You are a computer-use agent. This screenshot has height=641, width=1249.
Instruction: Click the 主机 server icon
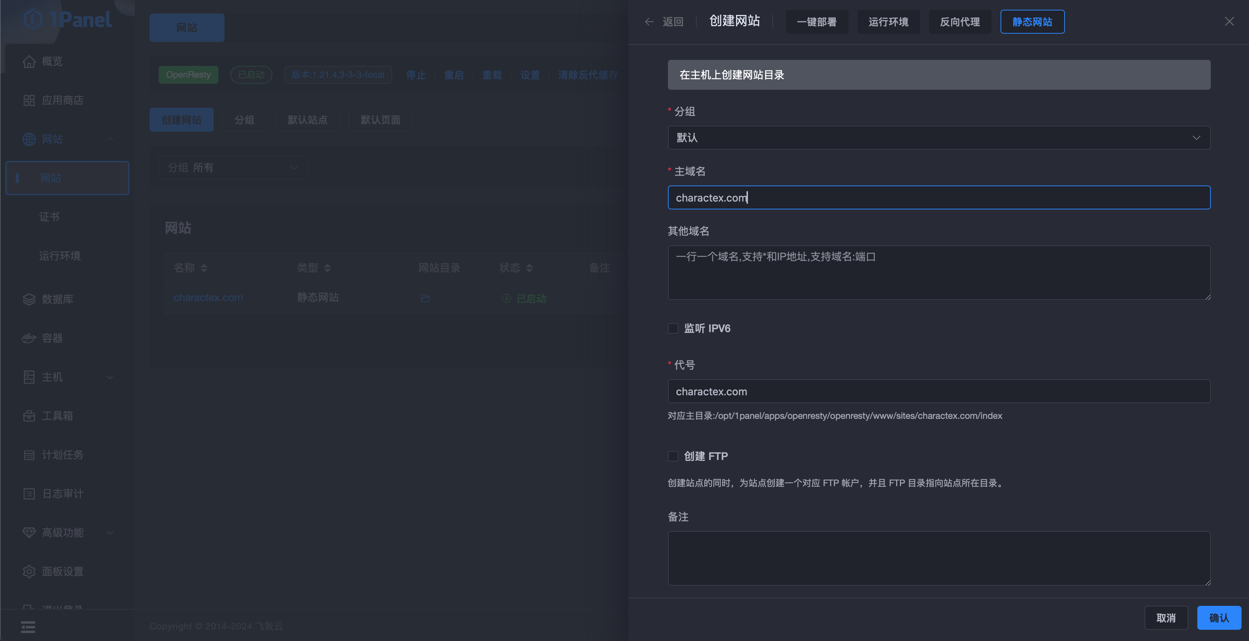click(x=29, y=377)
